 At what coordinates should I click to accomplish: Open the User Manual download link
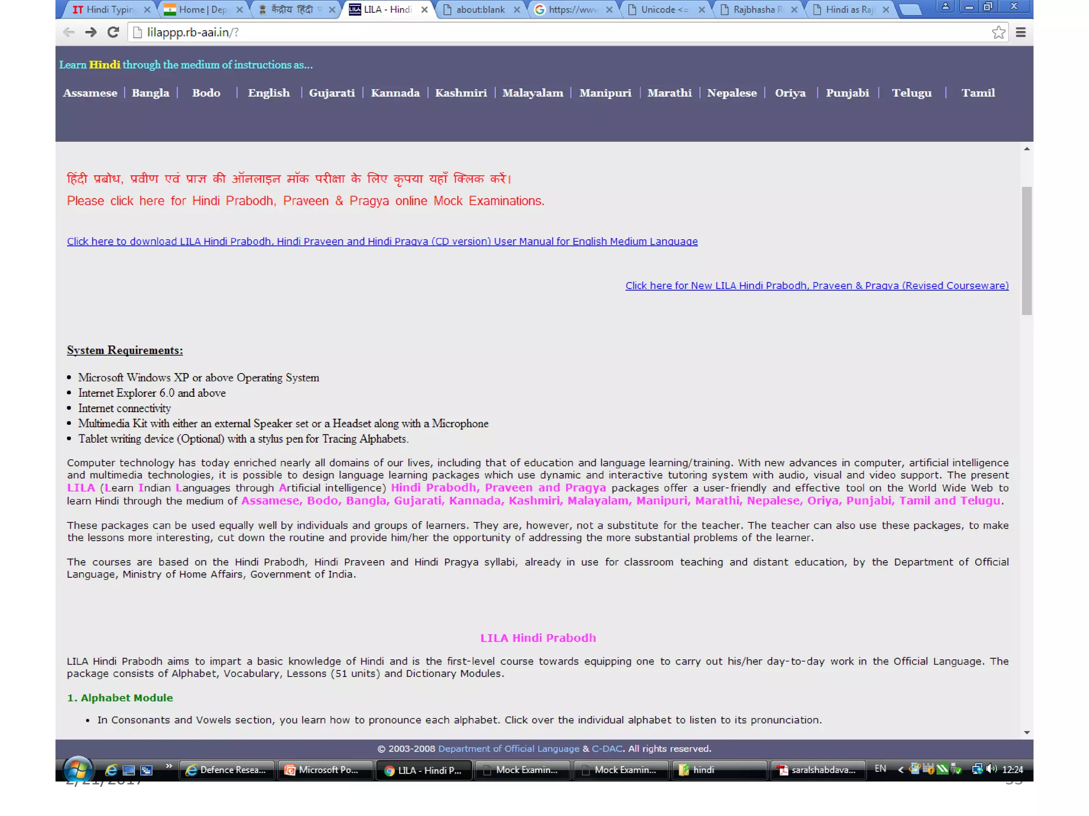coord(382,242)
